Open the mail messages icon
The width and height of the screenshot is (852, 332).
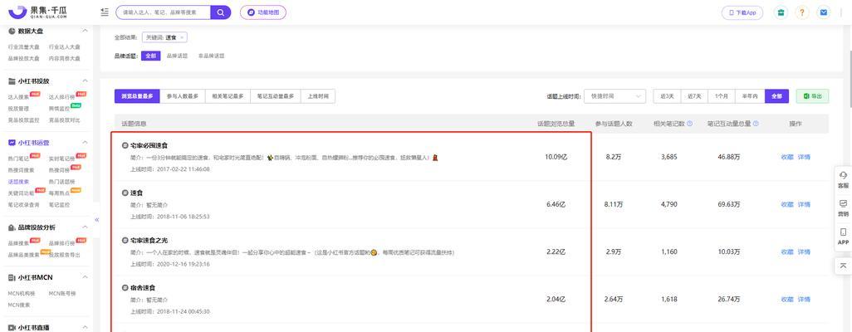[x=824, y=12]
